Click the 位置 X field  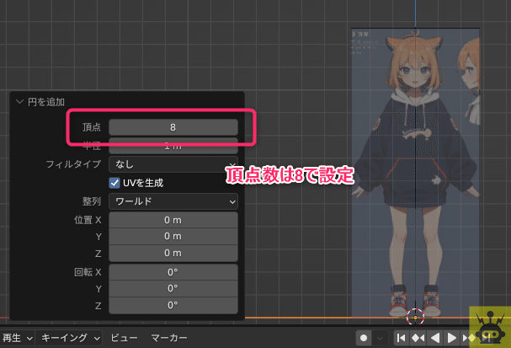pos(173,220)
